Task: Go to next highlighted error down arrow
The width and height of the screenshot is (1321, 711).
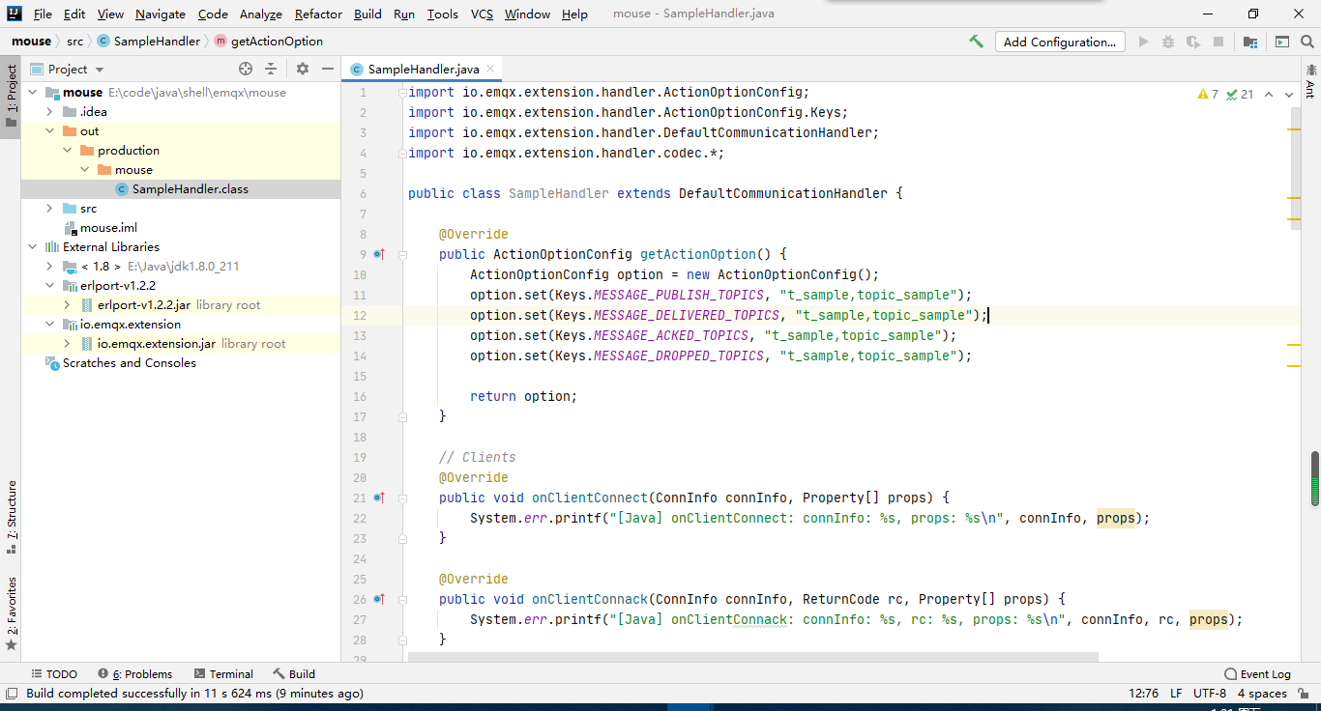Action: [x=1291, y=94]
